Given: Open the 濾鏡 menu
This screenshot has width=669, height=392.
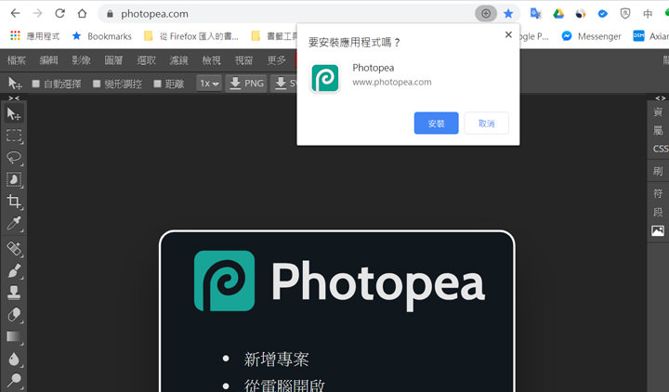Looking at the screenshot, I should [178, 60].
